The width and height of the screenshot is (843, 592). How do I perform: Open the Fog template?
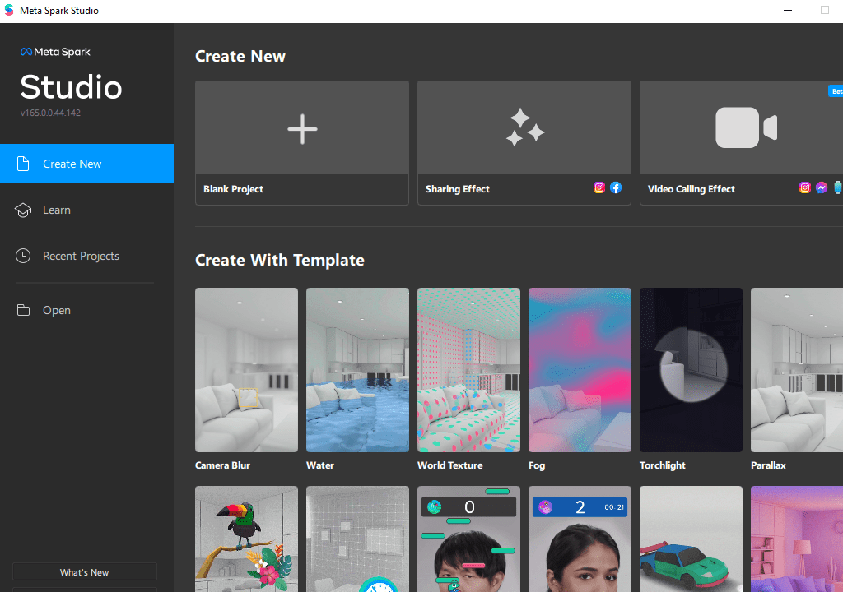click(x=580, y=370)
